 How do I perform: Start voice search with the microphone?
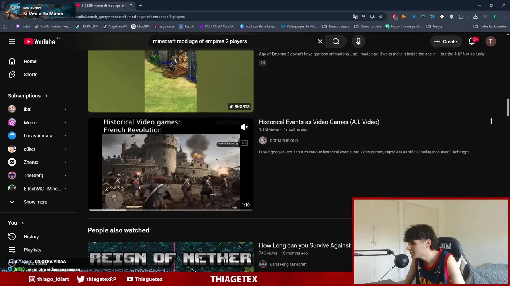[359, 41]
